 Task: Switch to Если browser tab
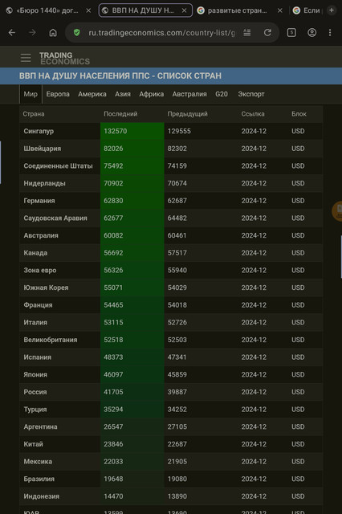307,10
